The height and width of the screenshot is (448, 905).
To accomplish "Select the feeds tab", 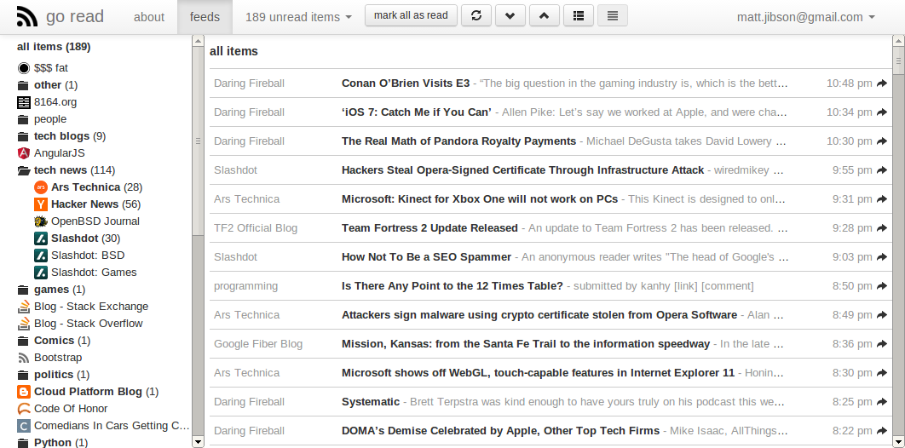I will [205, 17].
